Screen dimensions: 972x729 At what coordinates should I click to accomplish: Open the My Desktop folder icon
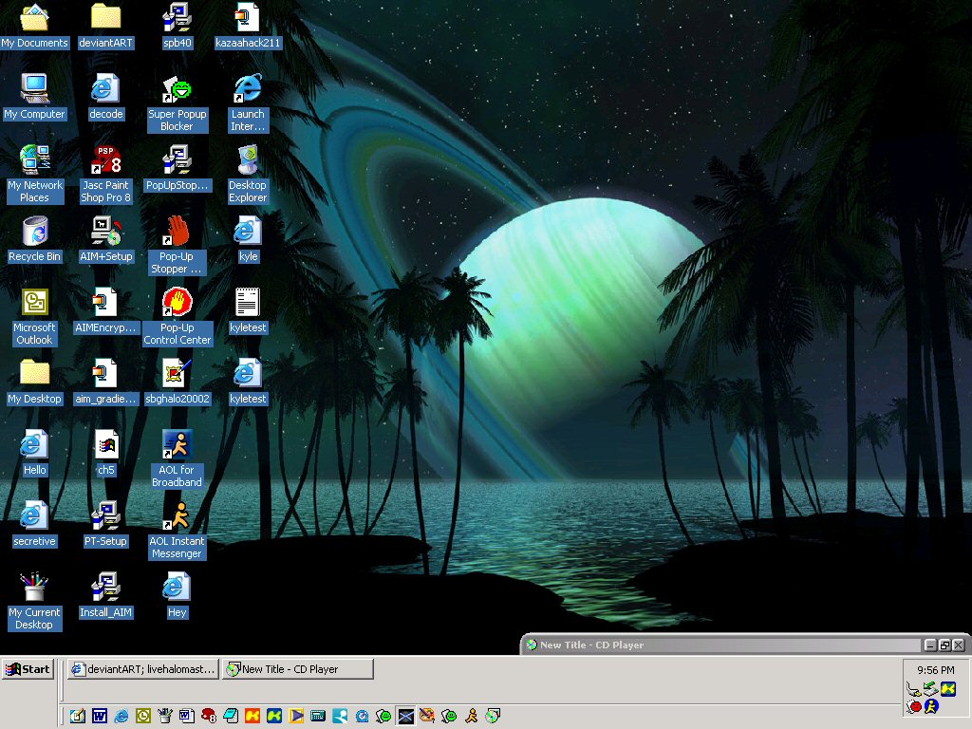click(35, 383)
